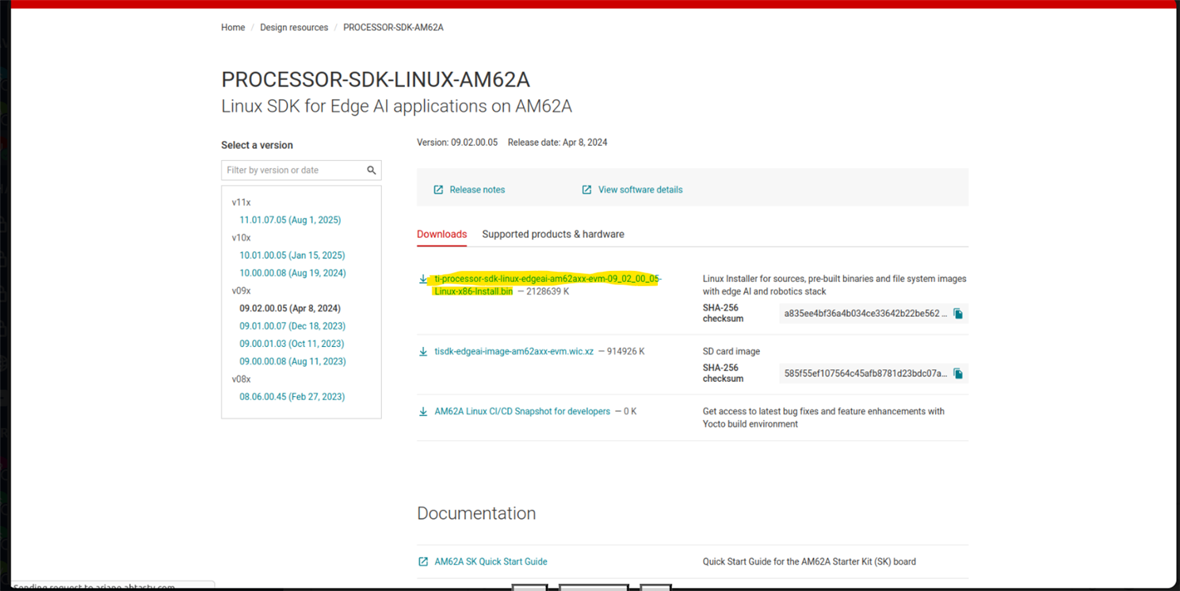Viewport: 1180px width, 591px height.
Task: Click download arrow icon for the Linux-x86-Install.bin file
Action: [423, 279]
